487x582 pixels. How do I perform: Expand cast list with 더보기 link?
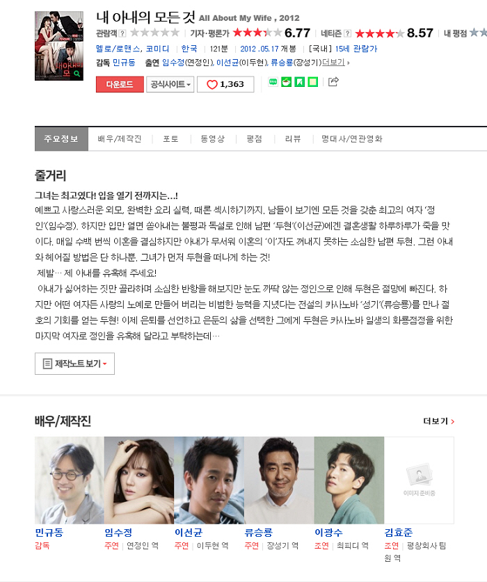click(335, 63)
